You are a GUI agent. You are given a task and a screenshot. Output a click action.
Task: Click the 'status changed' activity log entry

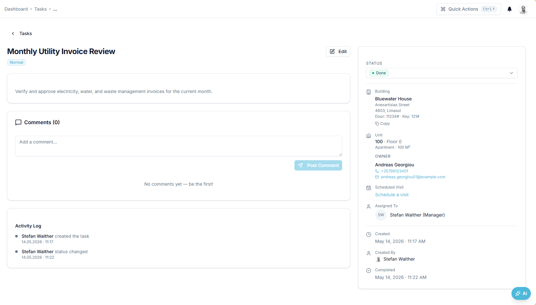click(55, 252)
